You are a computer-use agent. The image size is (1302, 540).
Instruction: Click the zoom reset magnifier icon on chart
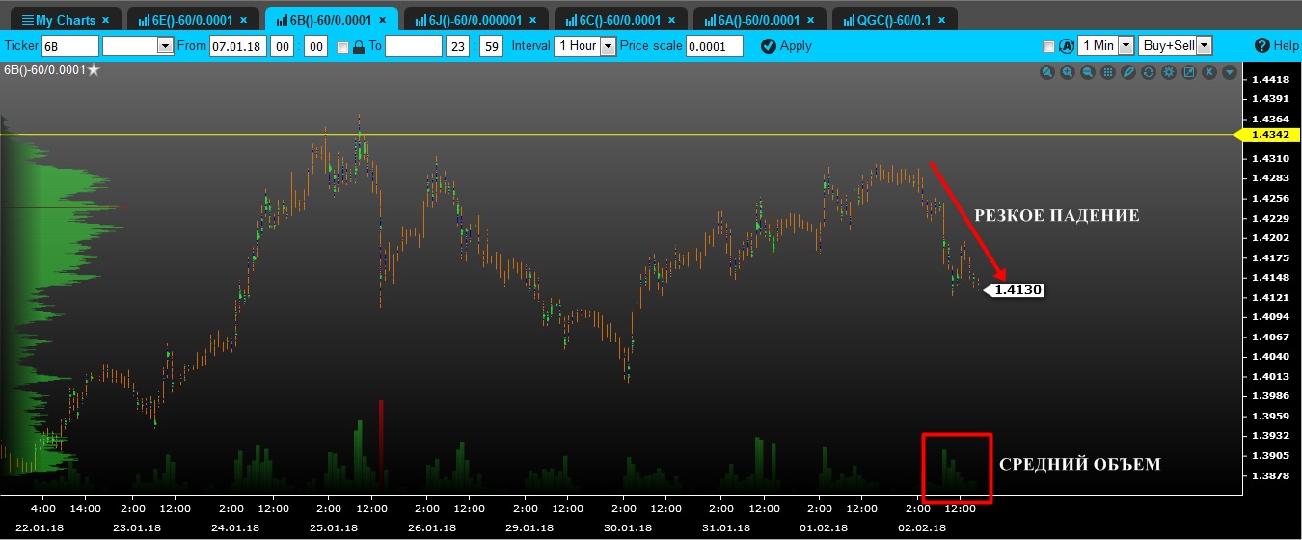(x=1047, y=72)
